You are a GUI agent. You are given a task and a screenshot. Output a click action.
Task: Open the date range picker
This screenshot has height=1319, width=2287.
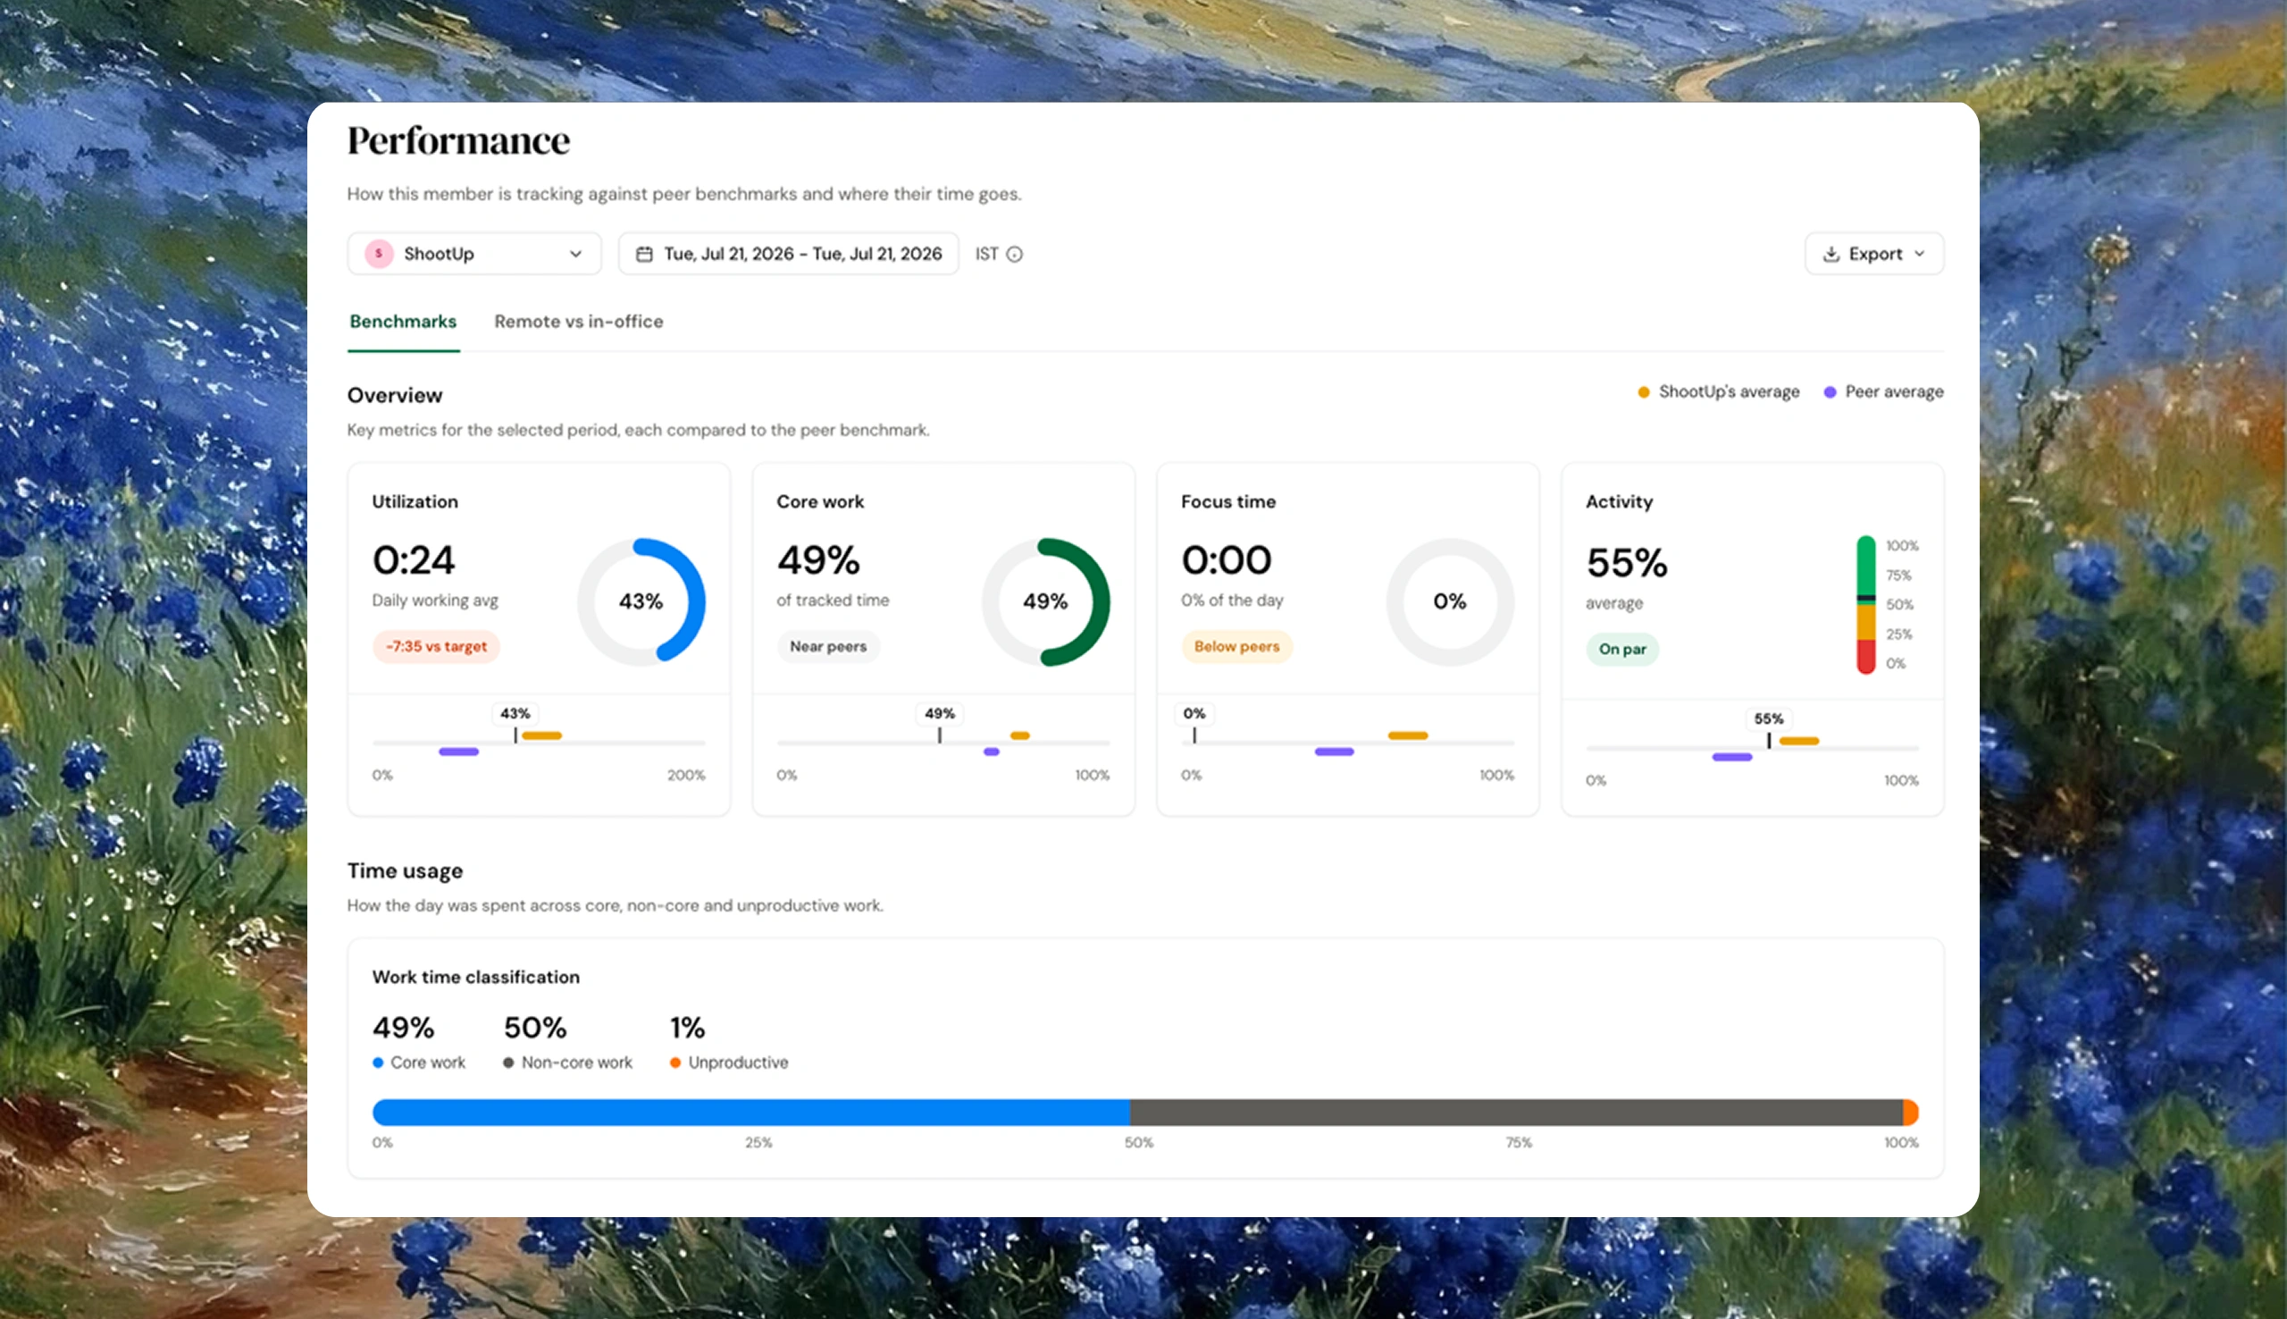(x=789, y=254)
